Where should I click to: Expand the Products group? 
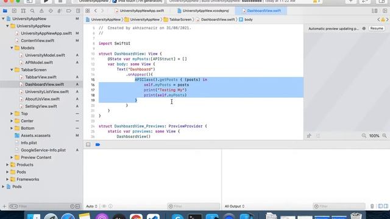(x=7, y=165)
